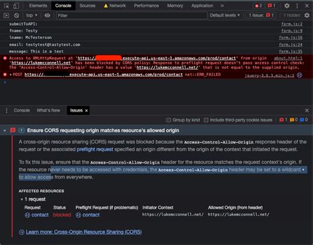Open form.js:2 source link

[x=292, y=24]
